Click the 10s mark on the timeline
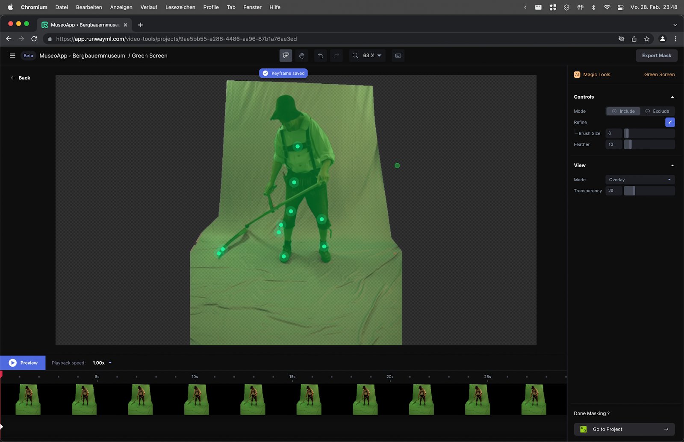 click(195, 377)
